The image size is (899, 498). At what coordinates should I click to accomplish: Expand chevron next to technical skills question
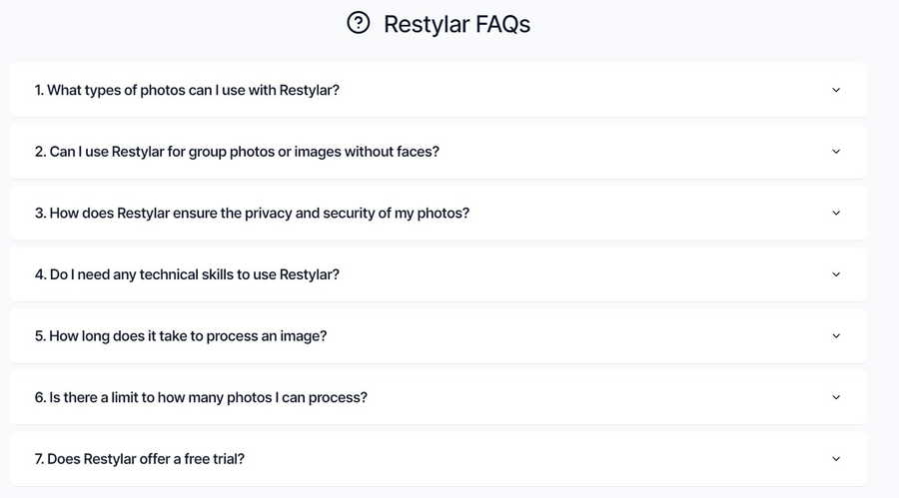(836, 274)
